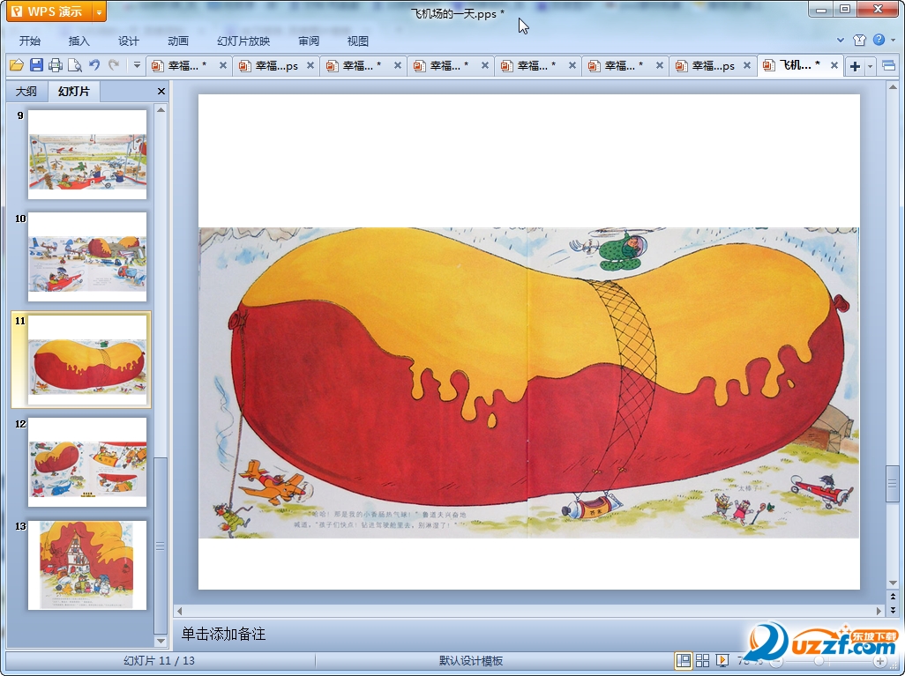The width and height of the screenshot is (905, 676).
Task: Open the 幻灯片放映 menu tab
Action: 243,41
